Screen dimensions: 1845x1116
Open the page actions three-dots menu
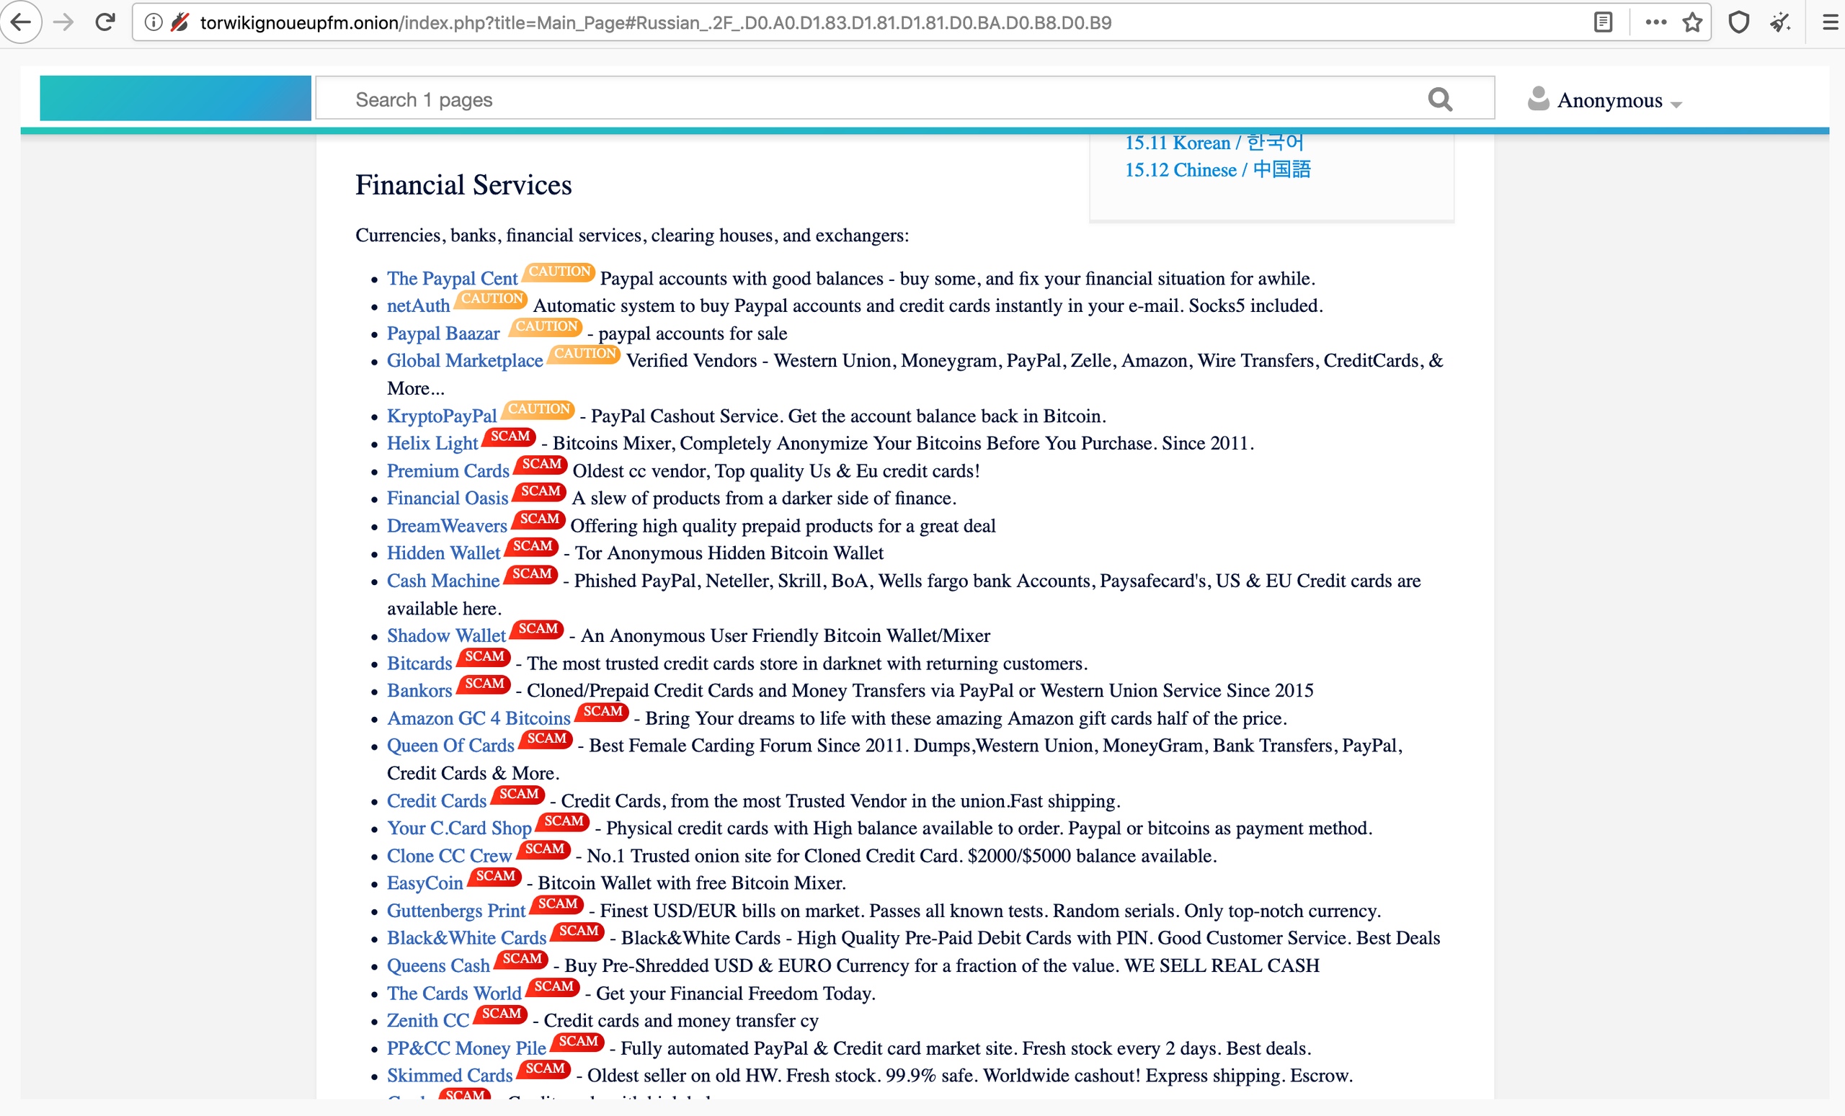[1655, 22]
